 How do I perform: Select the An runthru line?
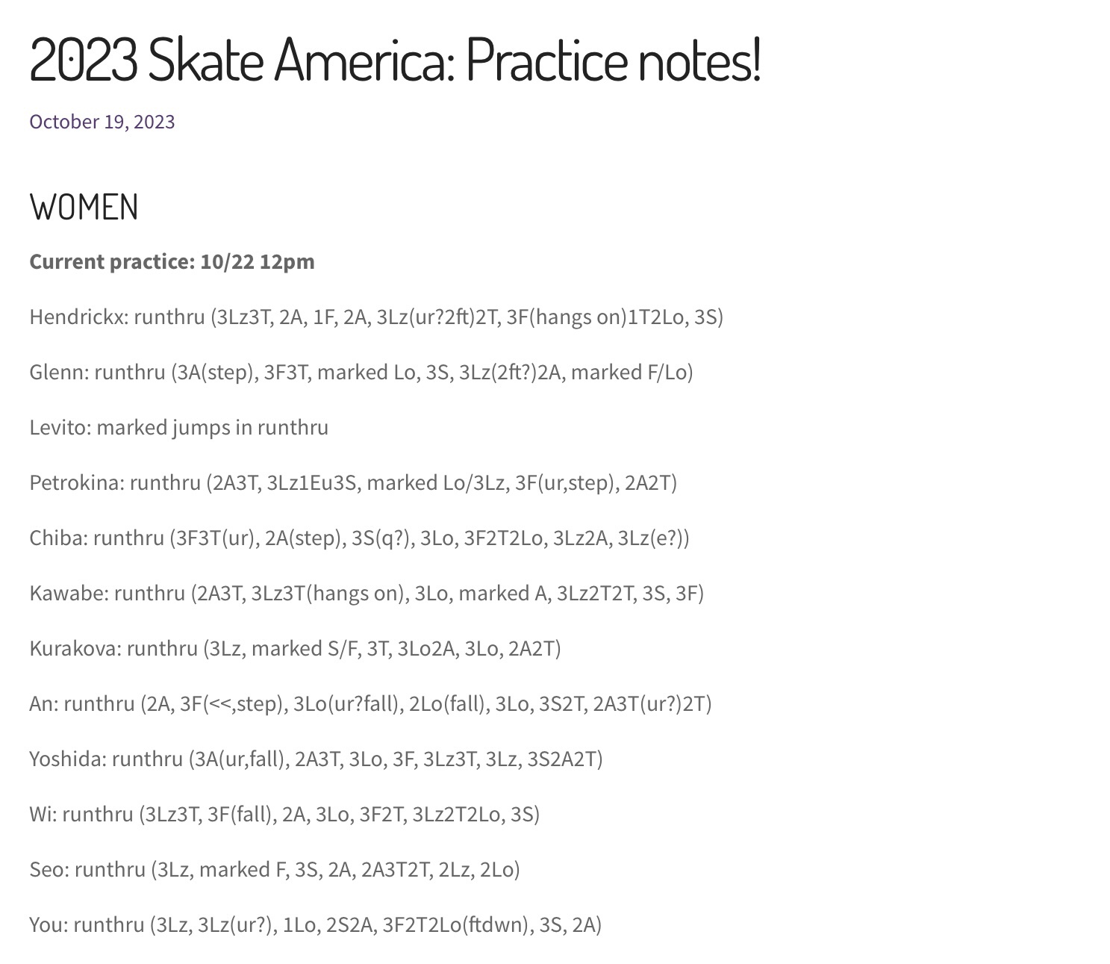coord(371,704)
